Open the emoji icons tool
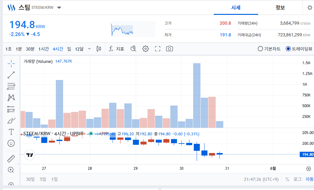The width and height of the screenshot is (314, 190). coord(11,143)
